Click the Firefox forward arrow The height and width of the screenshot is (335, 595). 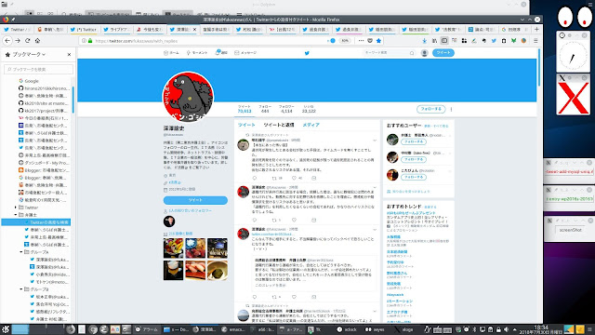click(18, 41)
